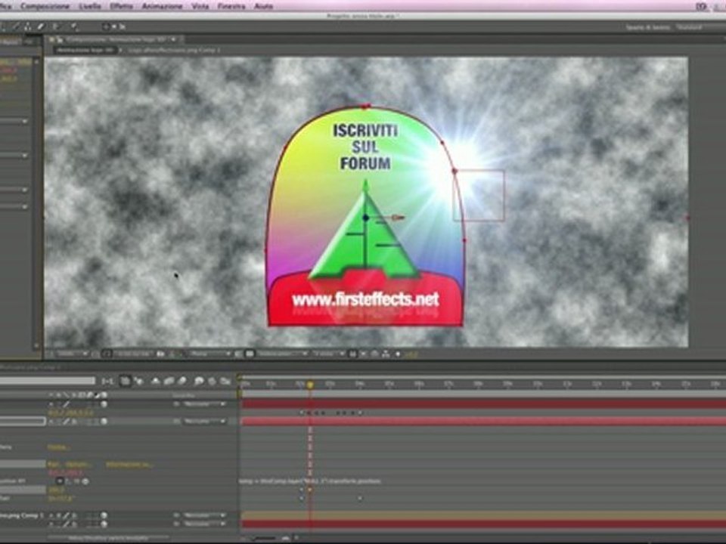
Task: Open the Piena resolution dropdown
Action: coord(210,354)
